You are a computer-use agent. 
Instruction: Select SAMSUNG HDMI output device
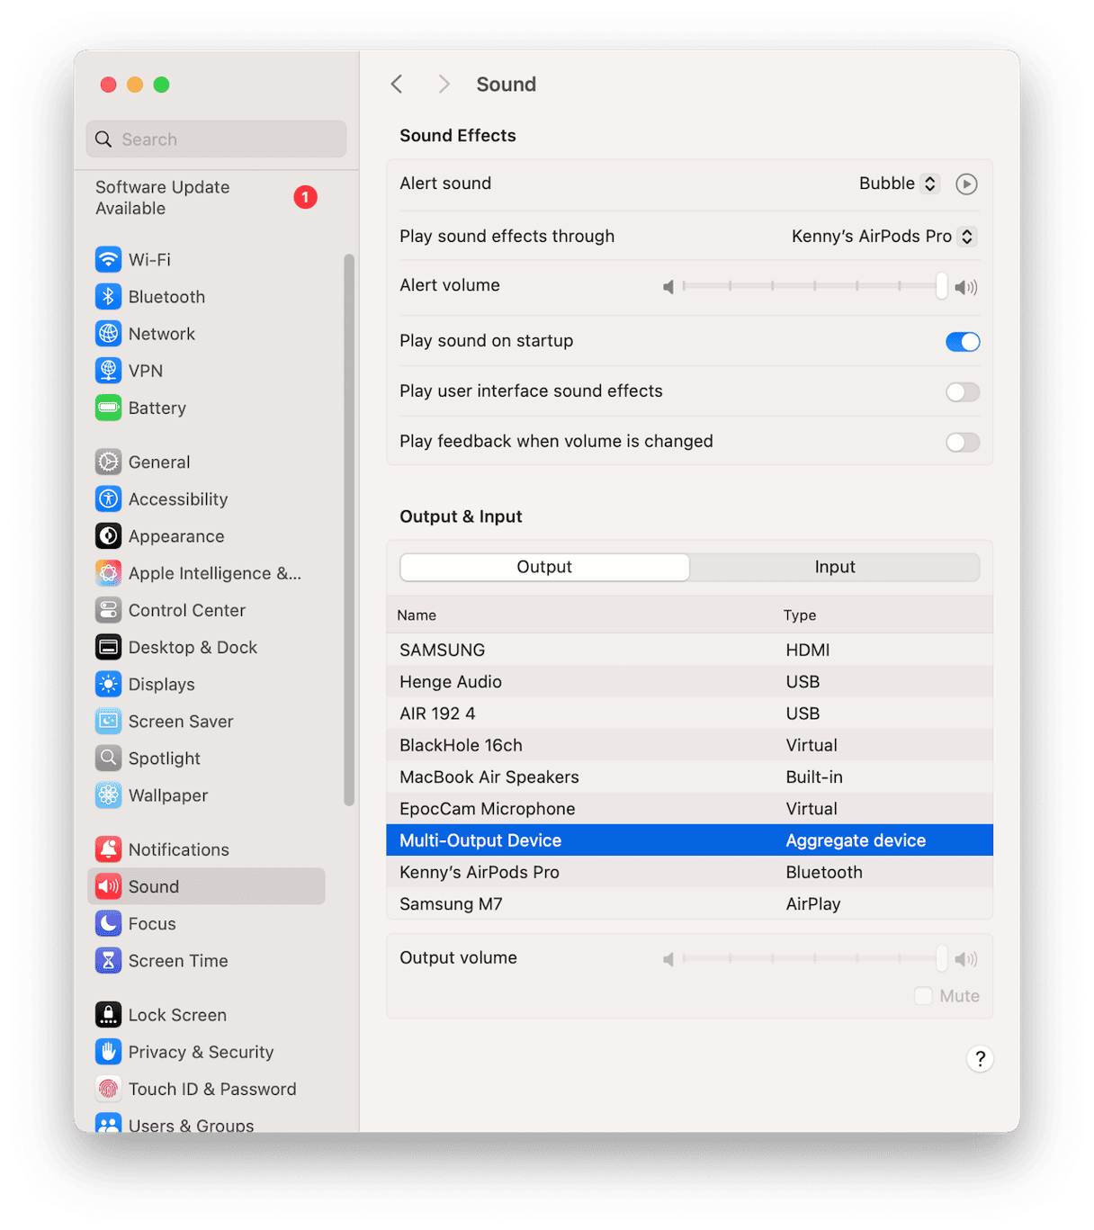pos(690,650)
